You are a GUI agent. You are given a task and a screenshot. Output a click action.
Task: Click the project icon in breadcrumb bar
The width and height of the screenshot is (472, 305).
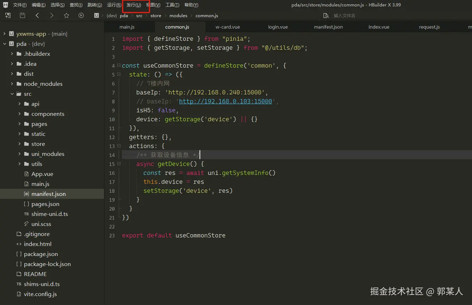click(x=96, y=15)
